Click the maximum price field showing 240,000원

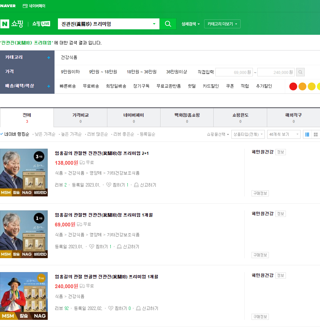coord(276,72)
